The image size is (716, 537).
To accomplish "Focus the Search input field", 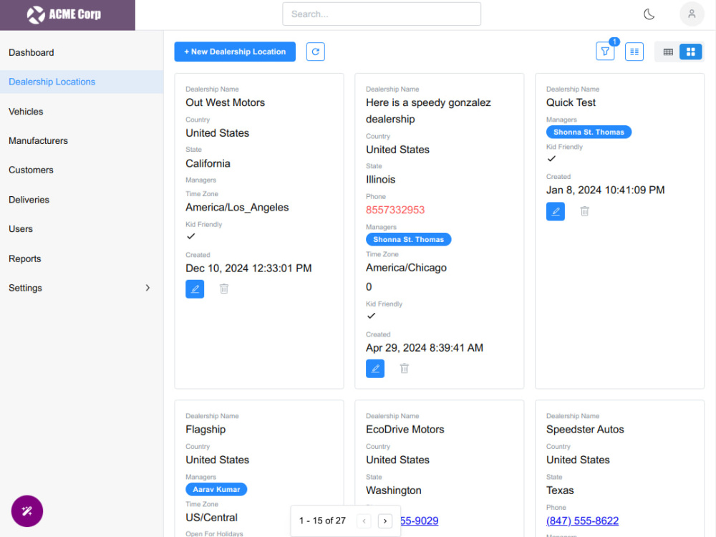I will pos(382,14).
